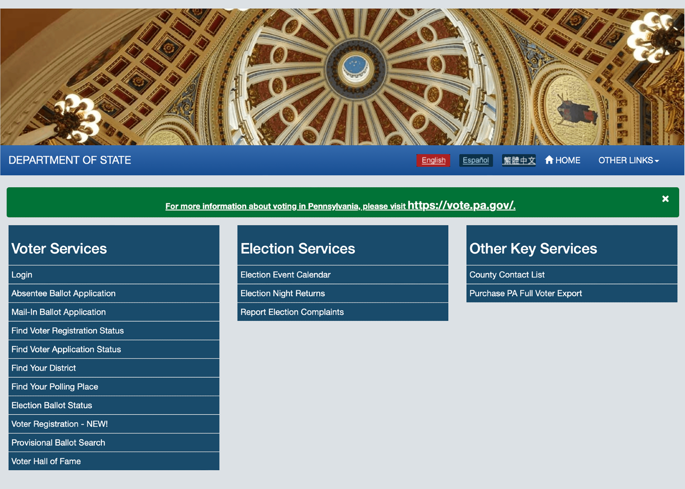The width and height of the screenshot is (685, 489).
Task: Switch language to Traditional Chinese
Action: tap(519, 160)
